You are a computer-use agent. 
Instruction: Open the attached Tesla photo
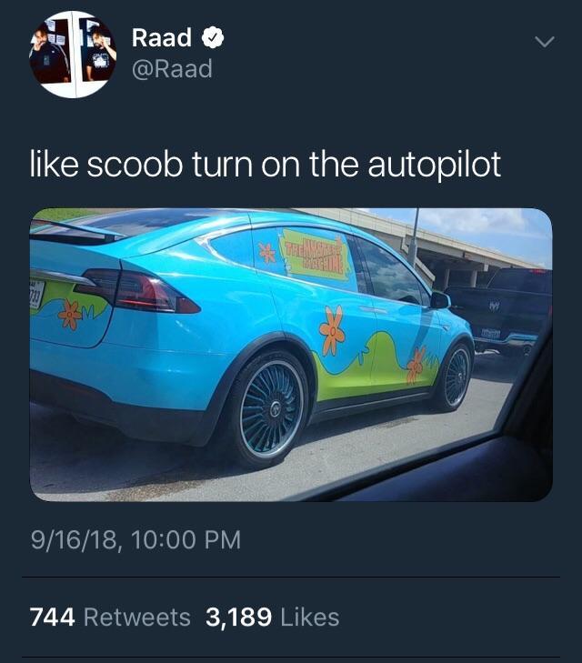point(291,355)
